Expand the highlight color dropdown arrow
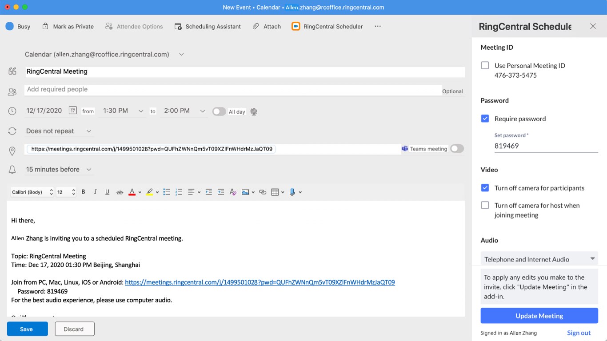607x341 pixels. (157, 192)
